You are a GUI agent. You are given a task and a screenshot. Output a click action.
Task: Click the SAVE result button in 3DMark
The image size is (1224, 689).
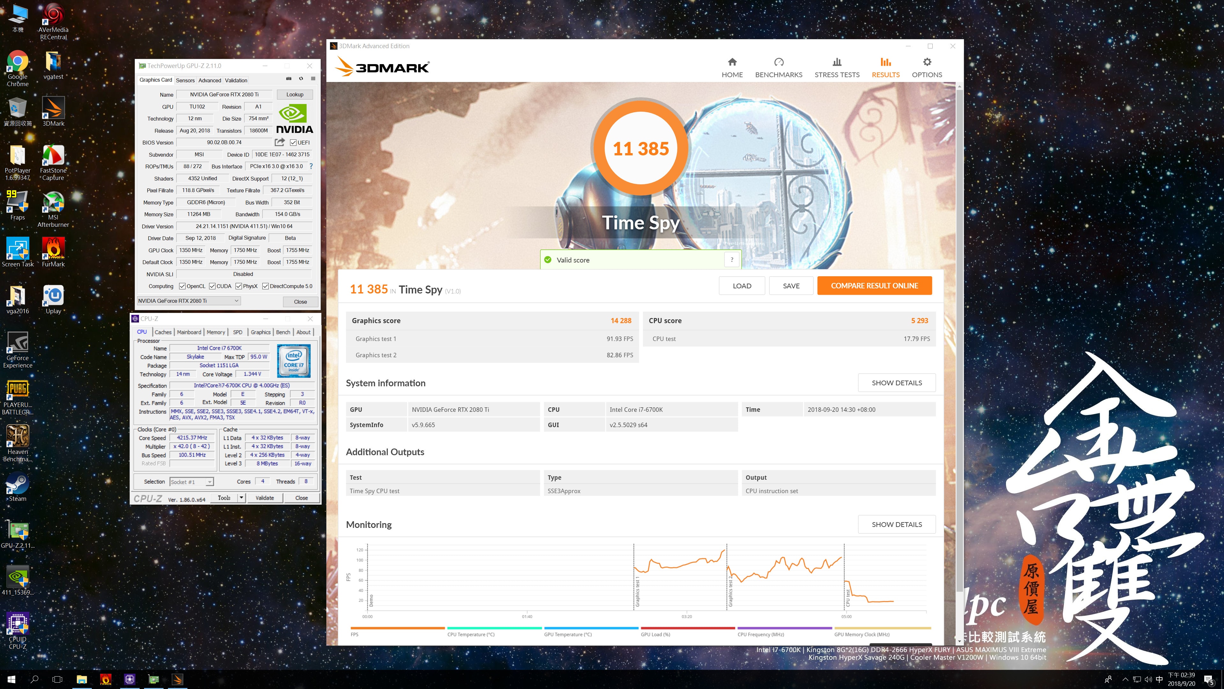[x=791, y=286]
